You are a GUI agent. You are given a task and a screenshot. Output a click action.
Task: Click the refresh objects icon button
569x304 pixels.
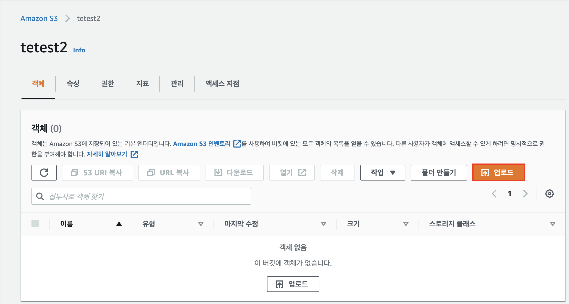point(44,173)
